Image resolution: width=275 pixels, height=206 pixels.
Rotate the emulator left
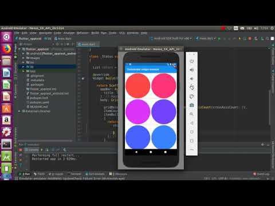coord(191,88)
